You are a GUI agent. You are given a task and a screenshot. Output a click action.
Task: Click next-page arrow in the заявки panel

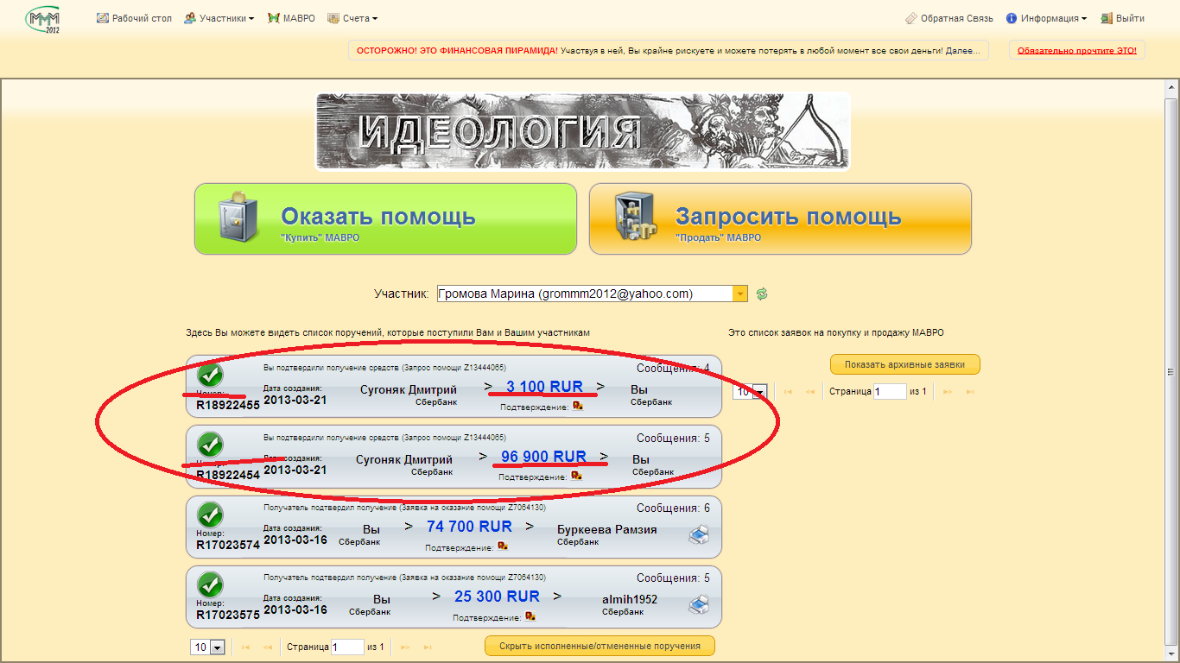[948, 392]
